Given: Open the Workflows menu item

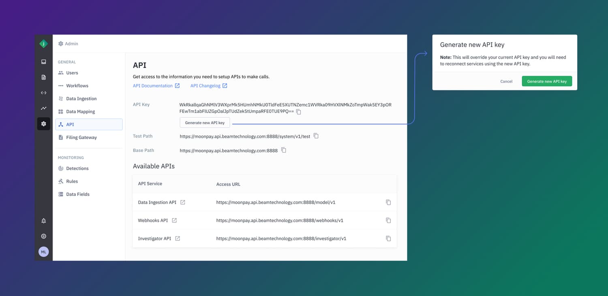Looking at the screenshot, I should coord(89,86).
